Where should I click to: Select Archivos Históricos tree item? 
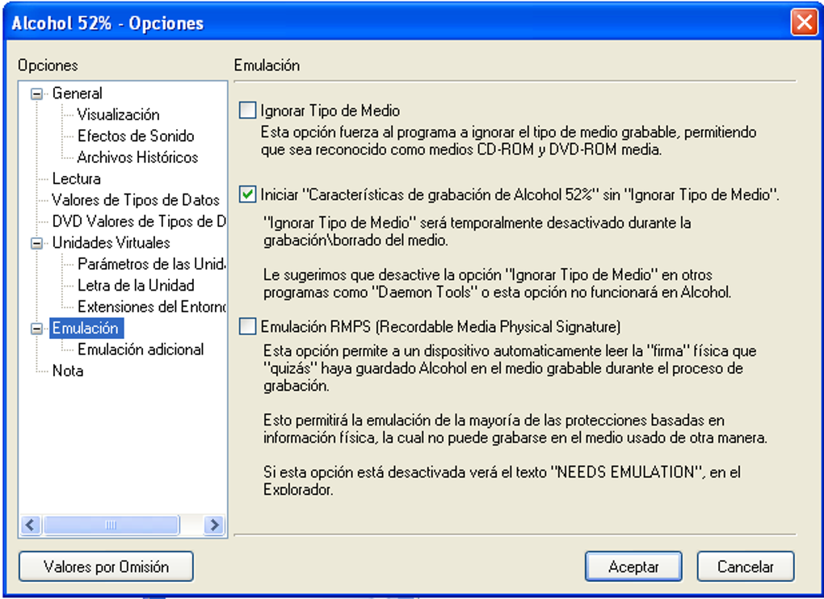point(137,157)
